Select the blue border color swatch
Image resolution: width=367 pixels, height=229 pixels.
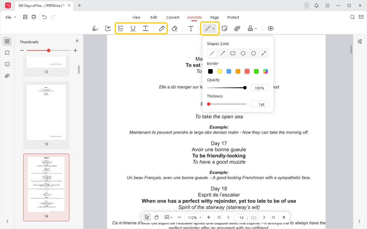(229, 71)
